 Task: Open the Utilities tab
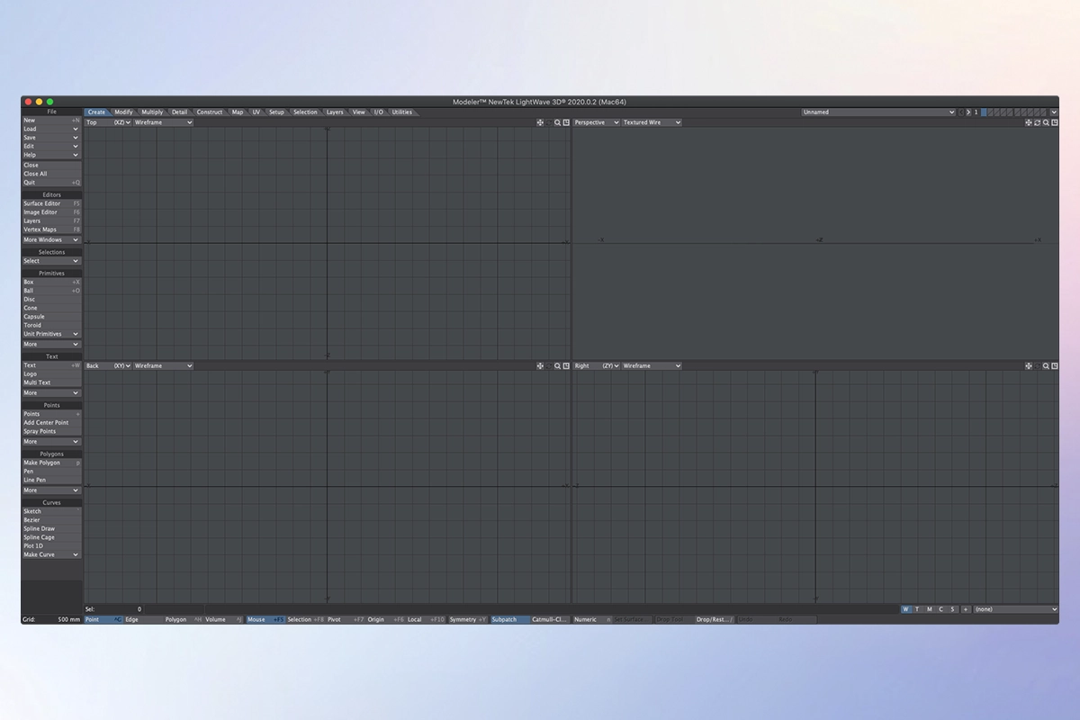point(402,112)
